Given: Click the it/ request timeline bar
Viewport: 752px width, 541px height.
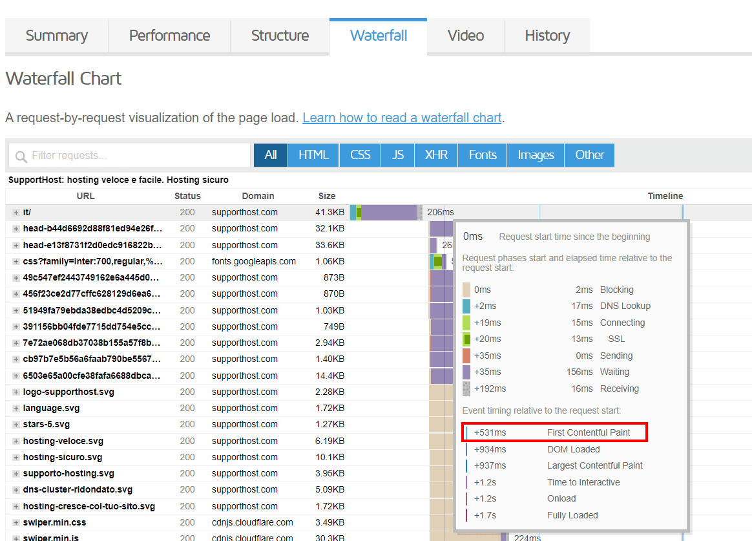Looking at the screenshot, I should tap(388, 213).
